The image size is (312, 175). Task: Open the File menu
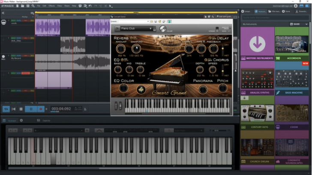coord(39,6)
